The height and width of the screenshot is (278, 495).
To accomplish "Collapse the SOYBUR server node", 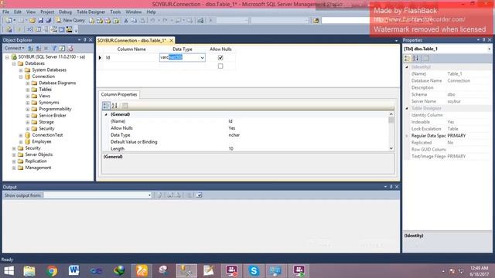I will point(7,57).
